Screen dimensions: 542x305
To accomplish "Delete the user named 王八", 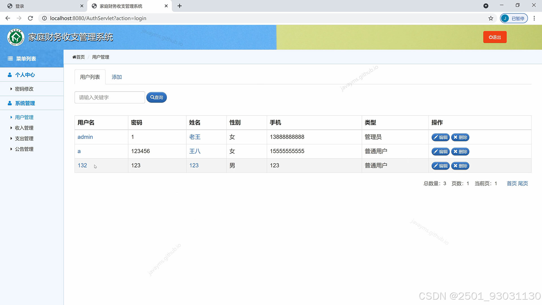I will 460,152.
